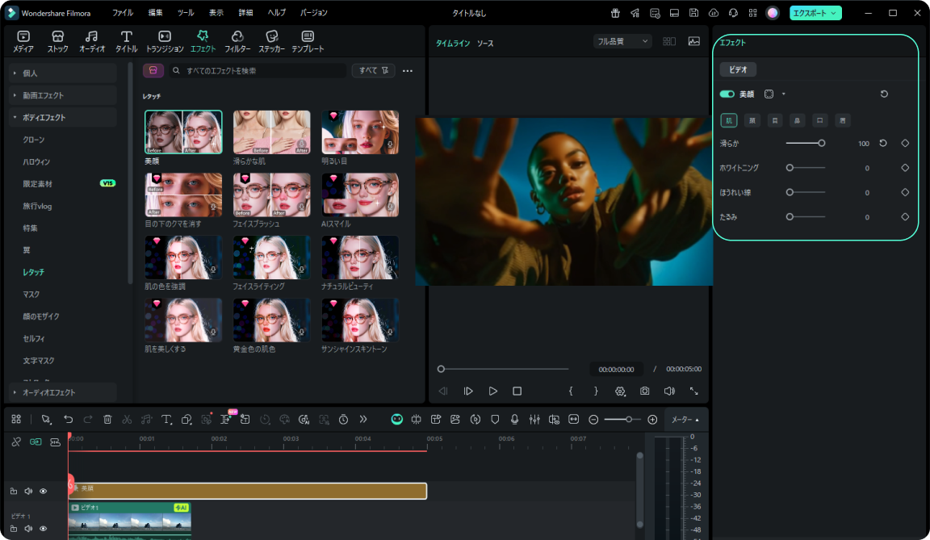This screenshot has width=930, height=540.
Task: Click the voiceover microphone icon
Action: tap(514, 420)
